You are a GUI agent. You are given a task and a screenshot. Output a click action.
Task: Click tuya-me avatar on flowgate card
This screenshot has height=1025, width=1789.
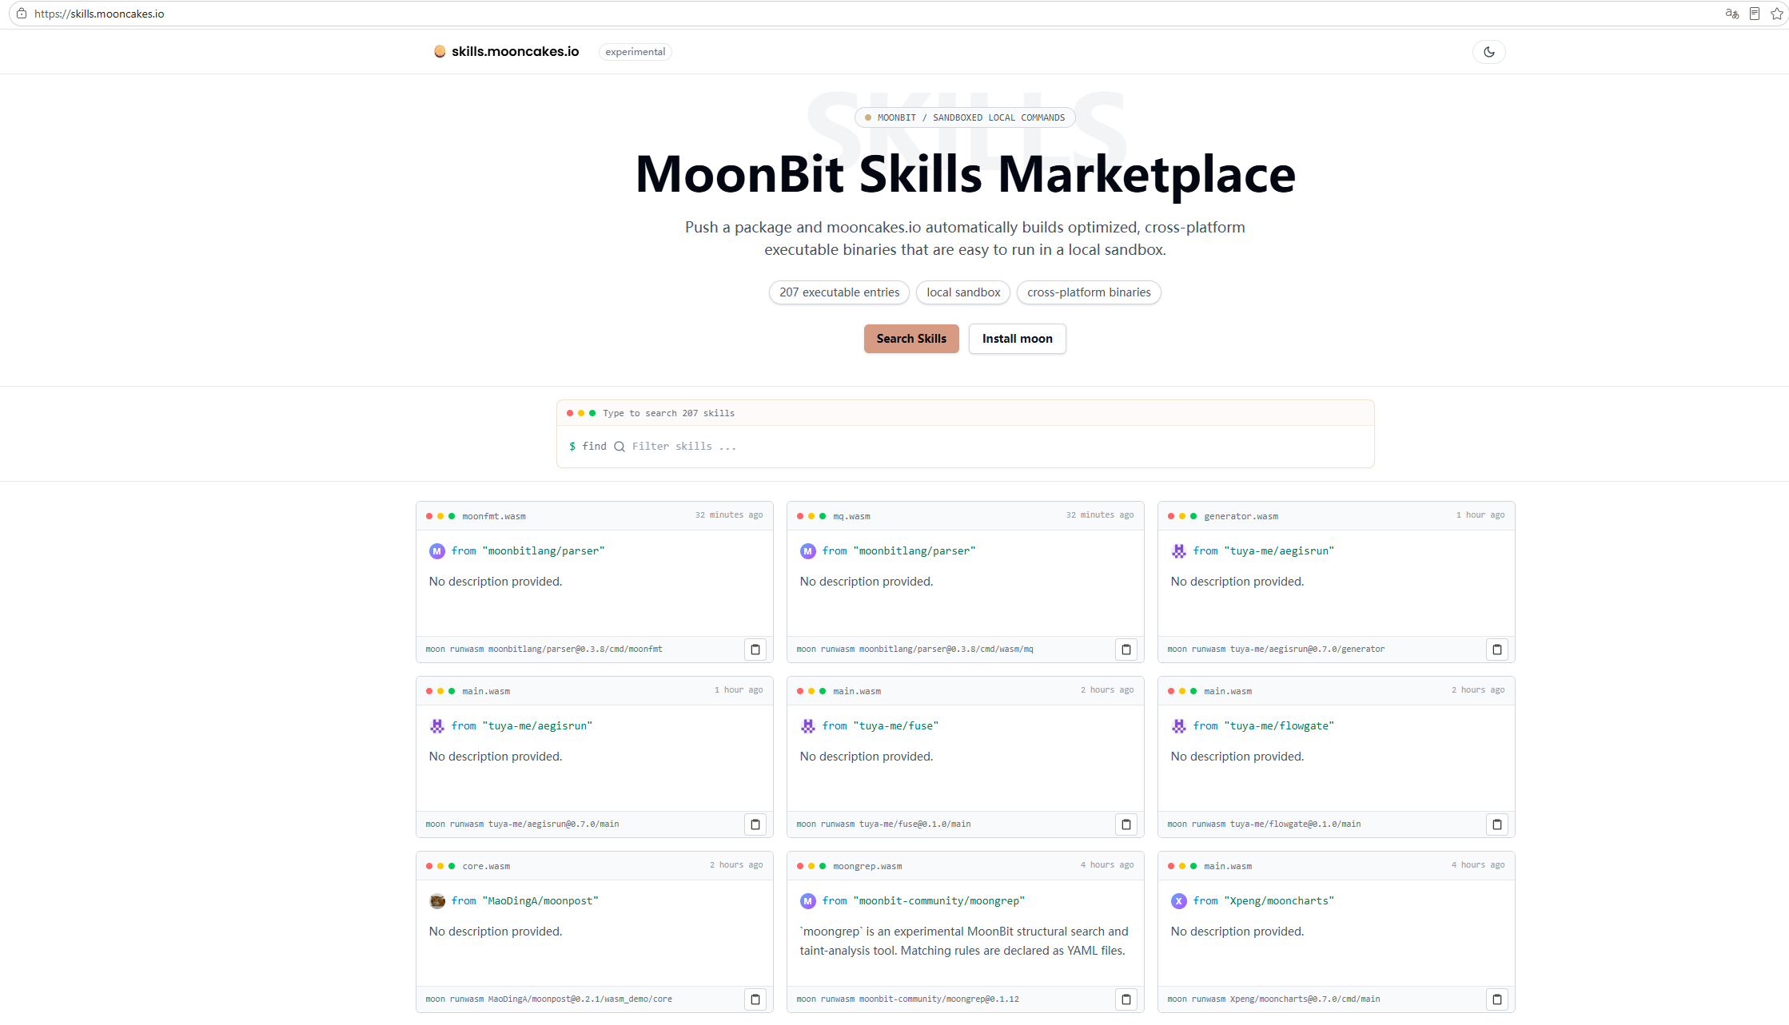[x=1178, y=726]
